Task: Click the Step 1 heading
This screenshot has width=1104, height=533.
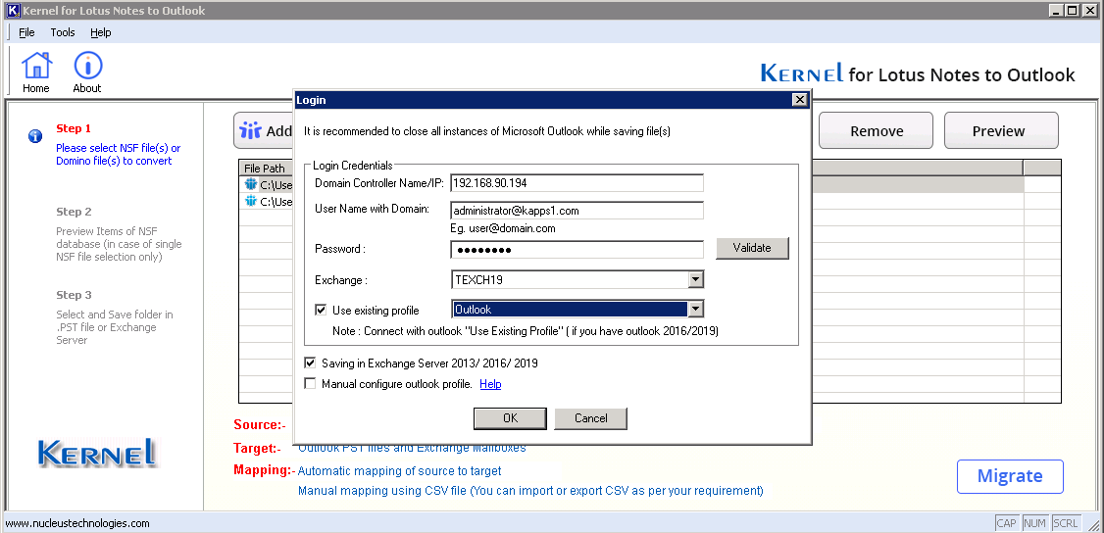Action: point(74,128)
